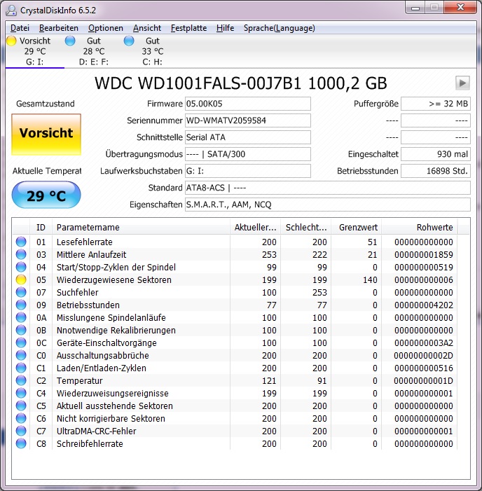The width and height of the screenshot is (482, 491).
Task: Open the Festplatte menu
Action: tap(188, 28)
